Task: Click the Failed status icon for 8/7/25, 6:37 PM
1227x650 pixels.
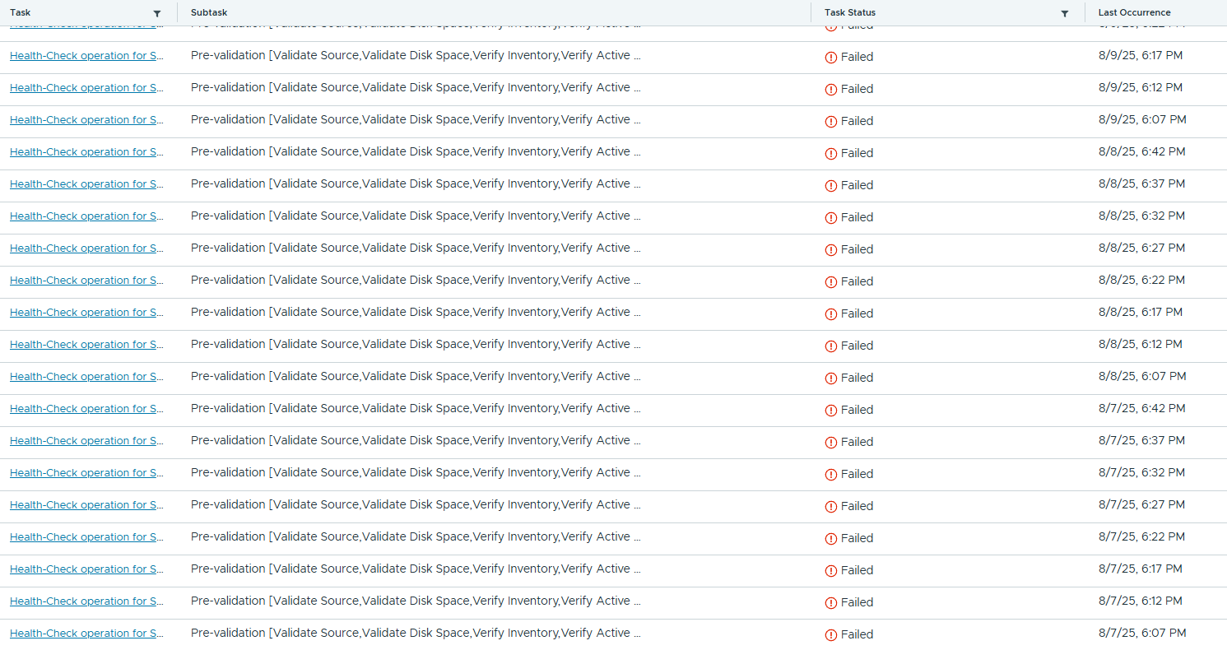Action: [831, 443]
